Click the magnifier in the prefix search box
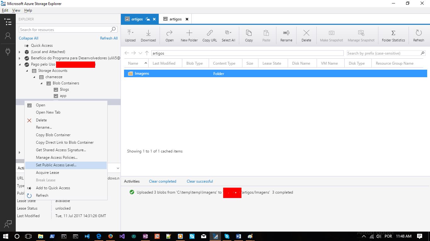The height and width of the screenshot is (241, 430). (422, 53)
